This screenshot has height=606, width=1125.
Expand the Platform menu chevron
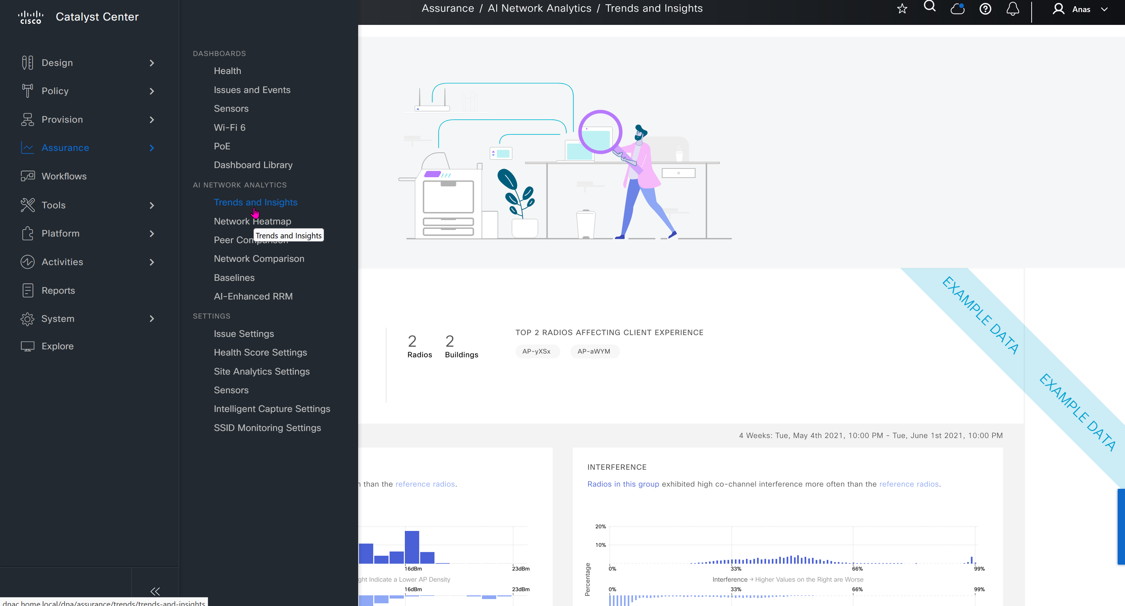pos(152,234)
